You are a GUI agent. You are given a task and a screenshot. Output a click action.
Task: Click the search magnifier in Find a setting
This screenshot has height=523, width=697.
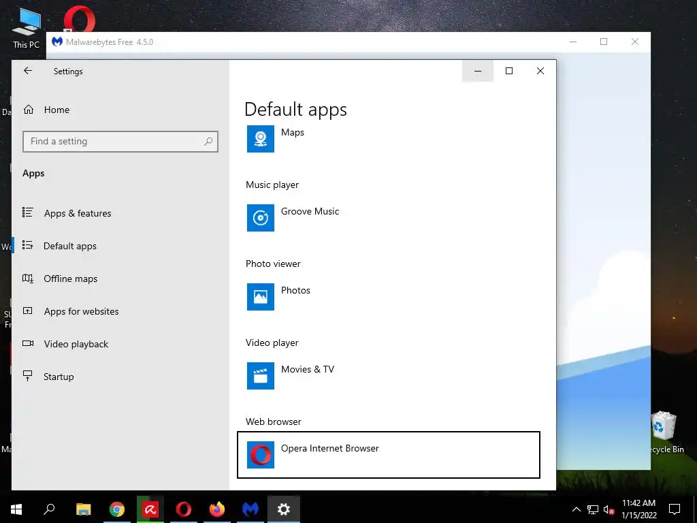[x=208, y=142]
